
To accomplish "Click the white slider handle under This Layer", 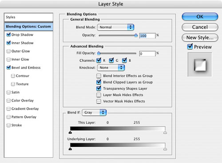I will (x=165, y=132).
